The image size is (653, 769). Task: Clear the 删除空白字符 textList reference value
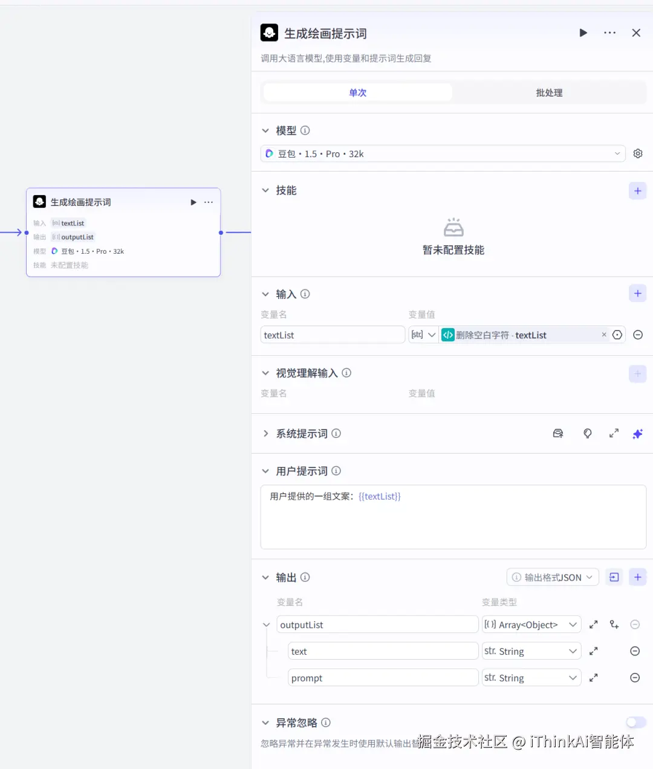(603, 335)
